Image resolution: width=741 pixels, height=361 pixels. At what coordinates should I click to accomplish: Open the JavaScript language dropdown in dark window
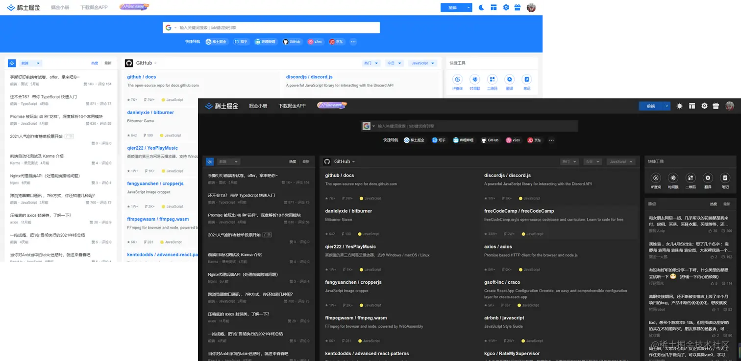tap(621, 161)
